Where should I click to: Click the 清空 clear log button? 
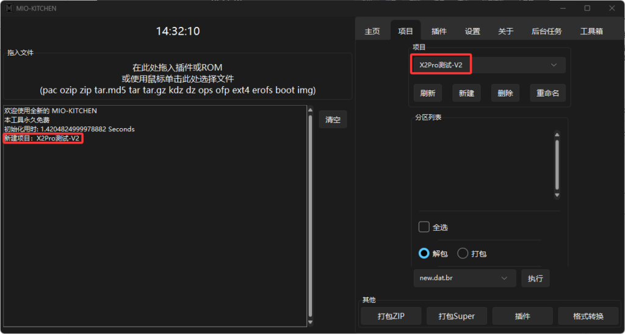click(x=333, y=120)
